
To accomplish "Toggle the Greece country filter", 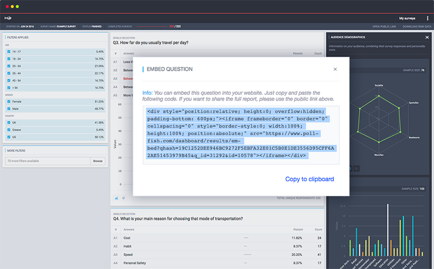I will (x=9, y=130).
